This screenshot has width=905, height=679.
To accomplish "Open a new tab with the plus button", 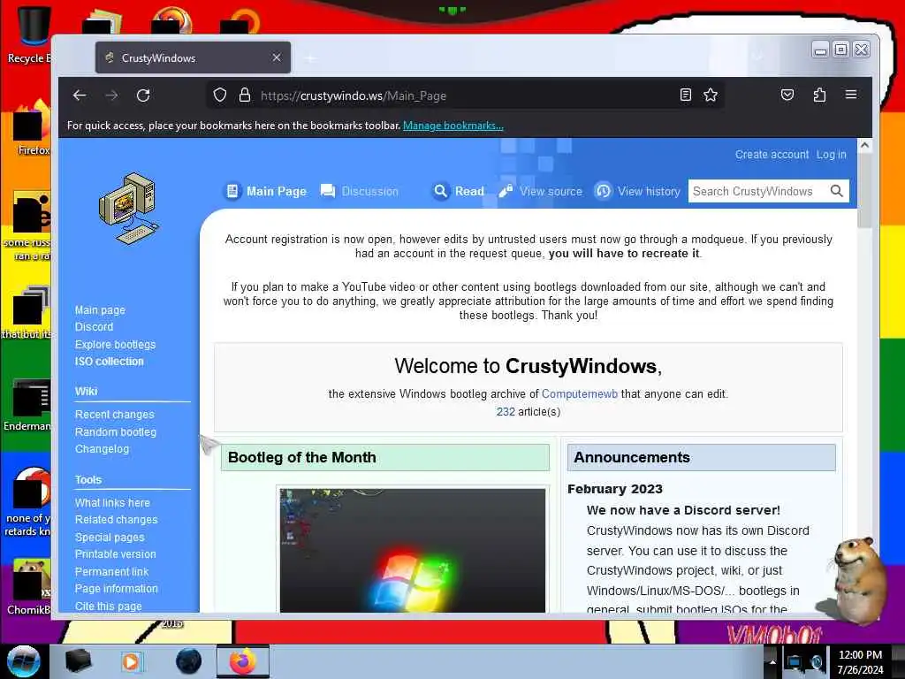I will [x=310, y=57].
